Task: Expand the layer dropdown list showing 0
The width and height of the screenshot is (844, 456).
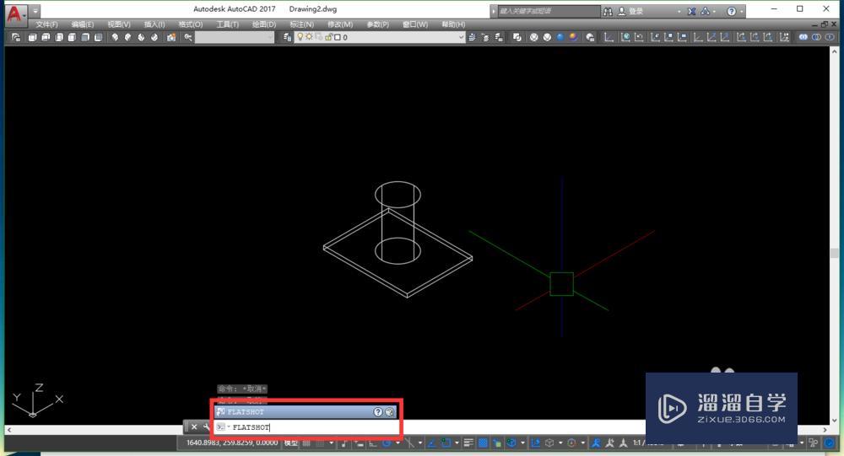Action: tap(461, 37)
